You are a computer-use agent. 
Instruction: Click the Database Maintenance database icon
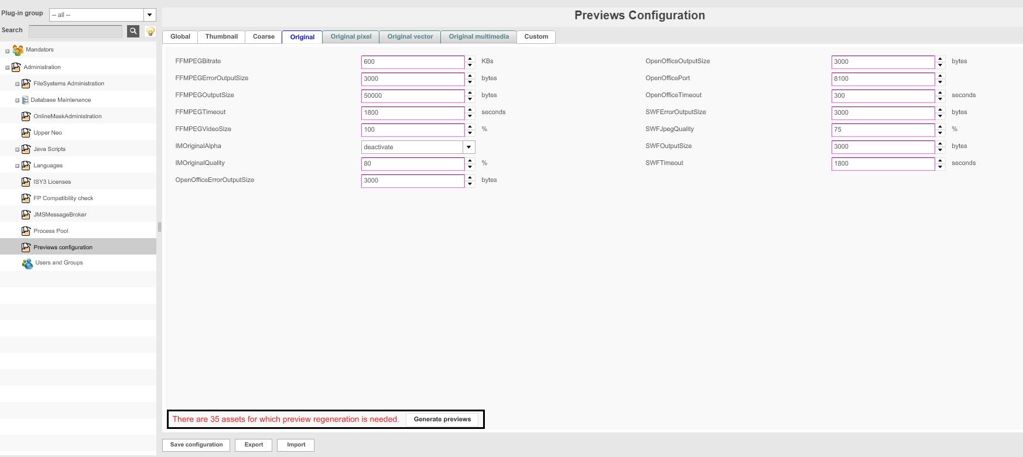(25, 100)
